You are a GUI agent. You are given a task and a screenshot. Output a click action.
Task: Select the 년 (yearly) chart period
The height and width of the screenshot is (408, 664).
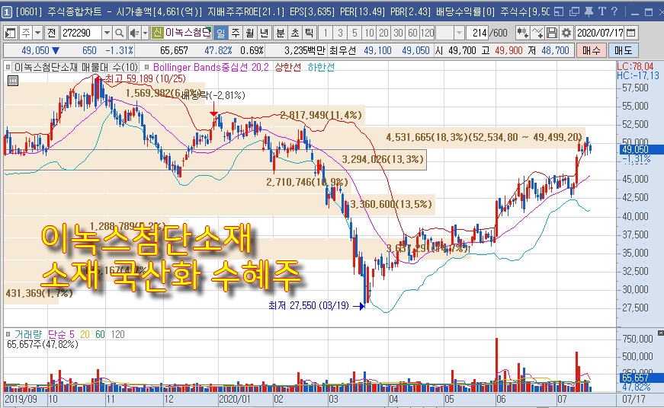pos(265,33)
